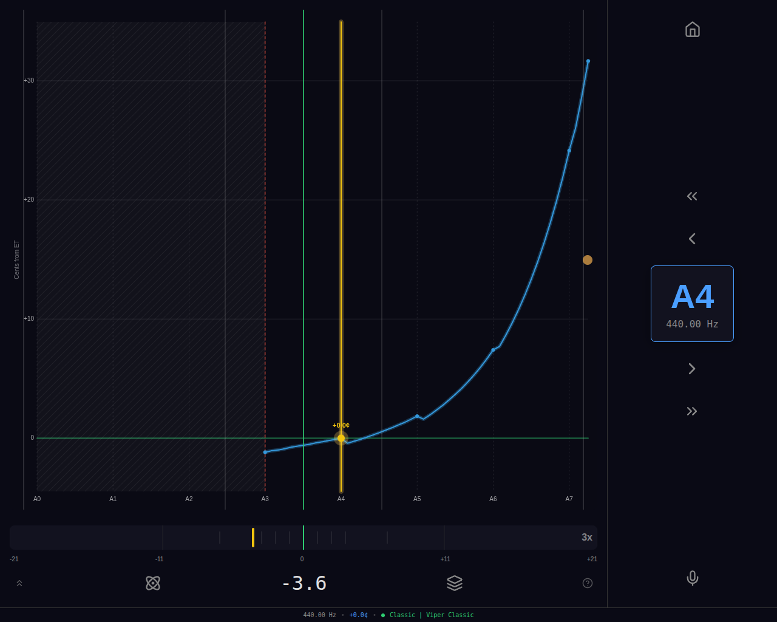Expand the bottom panel with up chevrons

19,583
